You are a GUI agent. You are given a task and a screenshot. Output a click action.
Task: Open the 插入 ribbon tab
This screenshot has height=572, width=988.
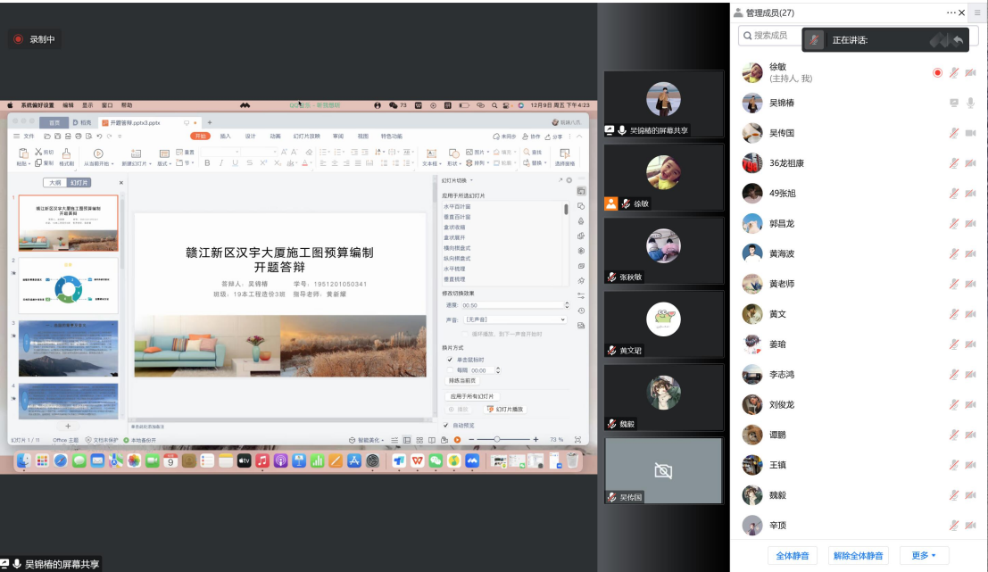226,137
